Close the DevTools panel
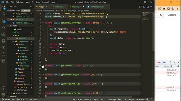 point(178,62)
